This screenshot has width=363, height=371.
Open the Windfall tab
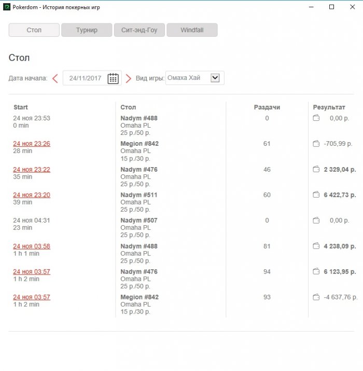(x=192, y=30)
